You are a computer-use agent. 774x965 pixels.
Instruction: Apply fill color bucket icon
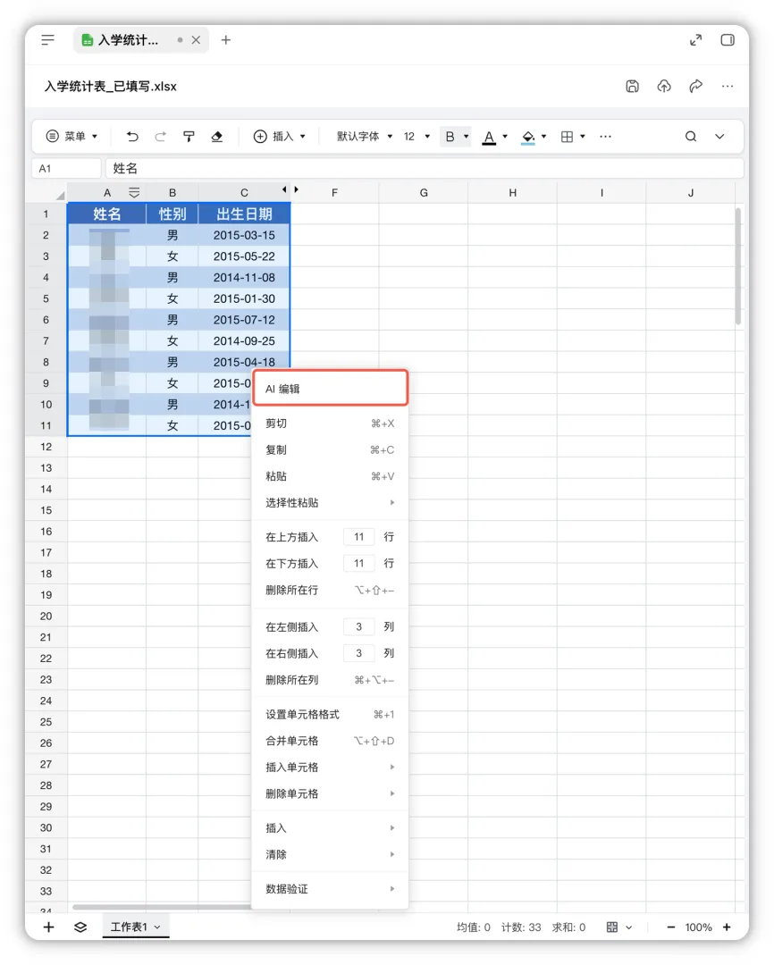(x=528, y=138)
